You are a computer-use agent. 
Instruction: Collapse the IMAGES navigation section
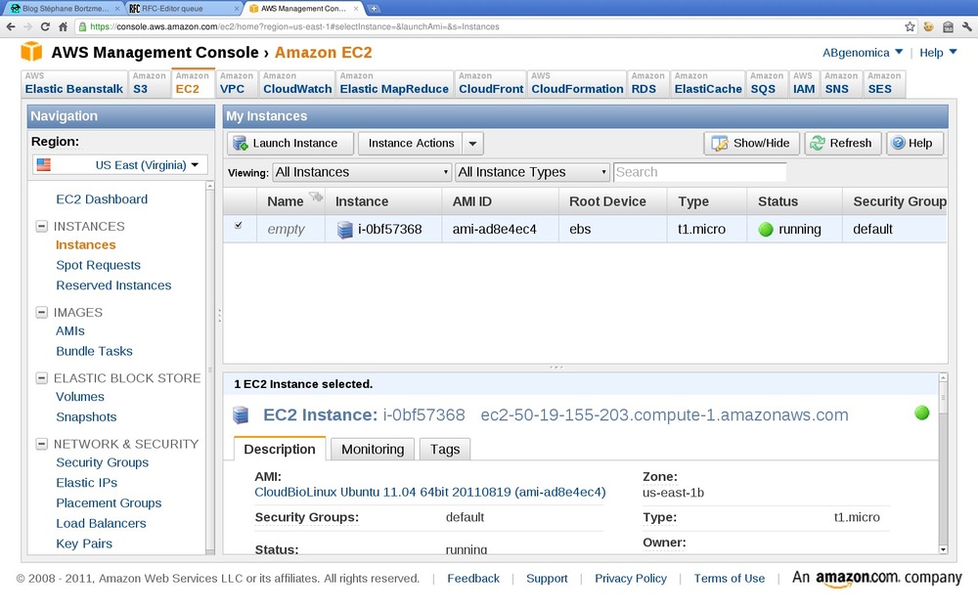(42, 312)
